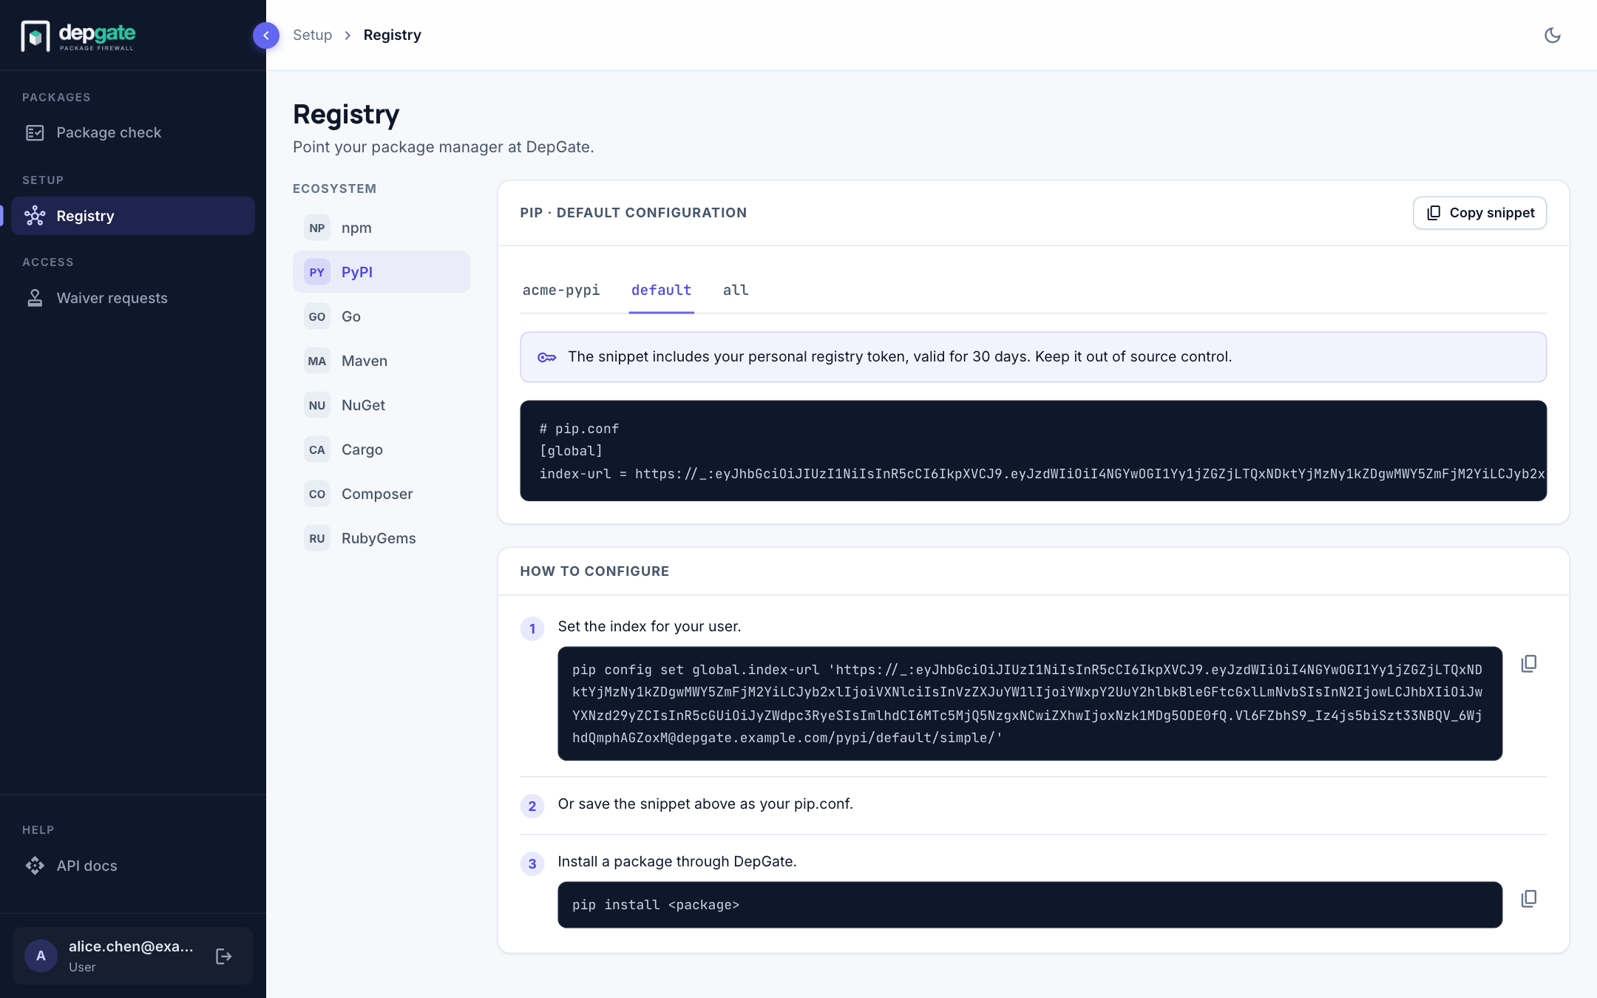Image resolution: width=1597 pixels, height=998 pixels.
Task: Open Waiver requests page
Action: pos(133,298)
